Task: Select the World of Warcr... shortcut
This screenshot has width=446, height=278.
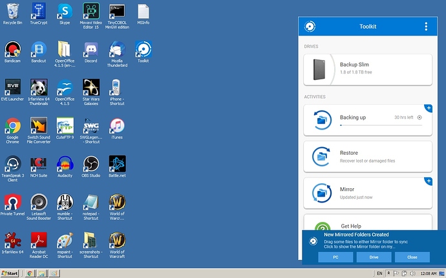Action: pyautogui.click(x=117, y=206)
